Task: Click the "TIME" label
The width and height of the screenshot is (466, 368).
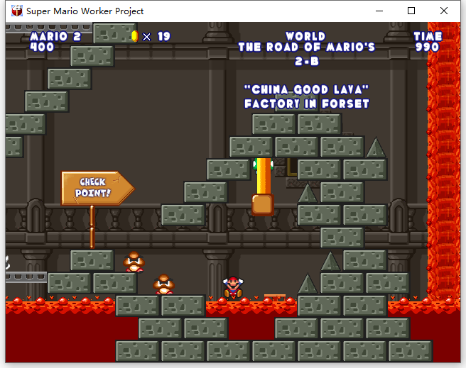Action: 428,36
